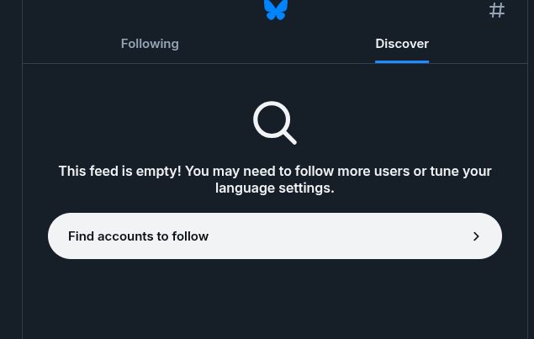534x339 pixels.
Task: Switch to the Following tab
Action: pyautogui.click(x=150, y=44)
